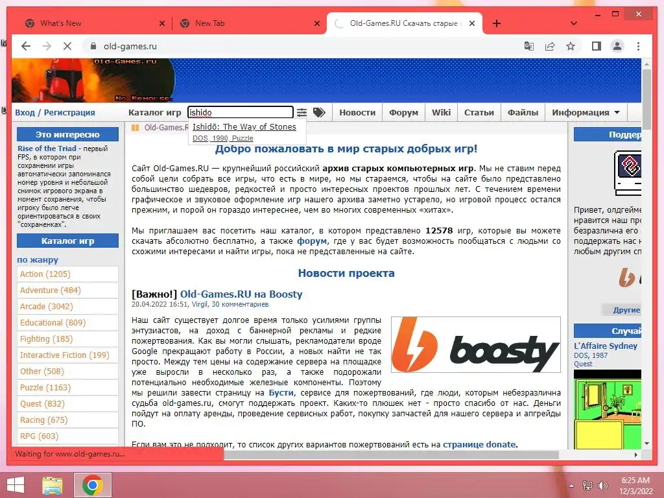This screenshot has width=664, height=498.
Task: Open the volume icon in system tray
Action: tap(602, 486)
